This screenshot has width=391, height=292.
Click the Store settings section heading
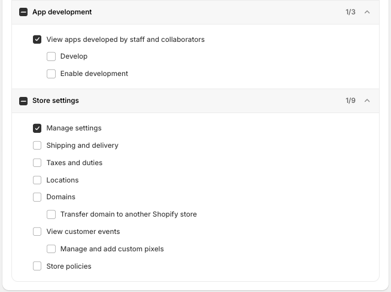coord(56,101)
